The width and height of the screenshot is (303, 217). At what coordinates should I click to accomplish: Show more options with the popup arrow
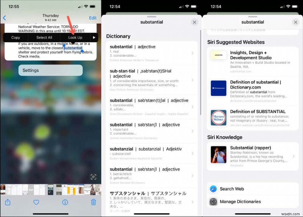click(x=94, y=37)
